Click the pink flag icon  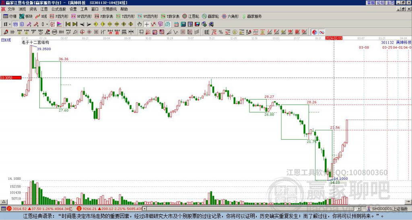click(60, 24)
